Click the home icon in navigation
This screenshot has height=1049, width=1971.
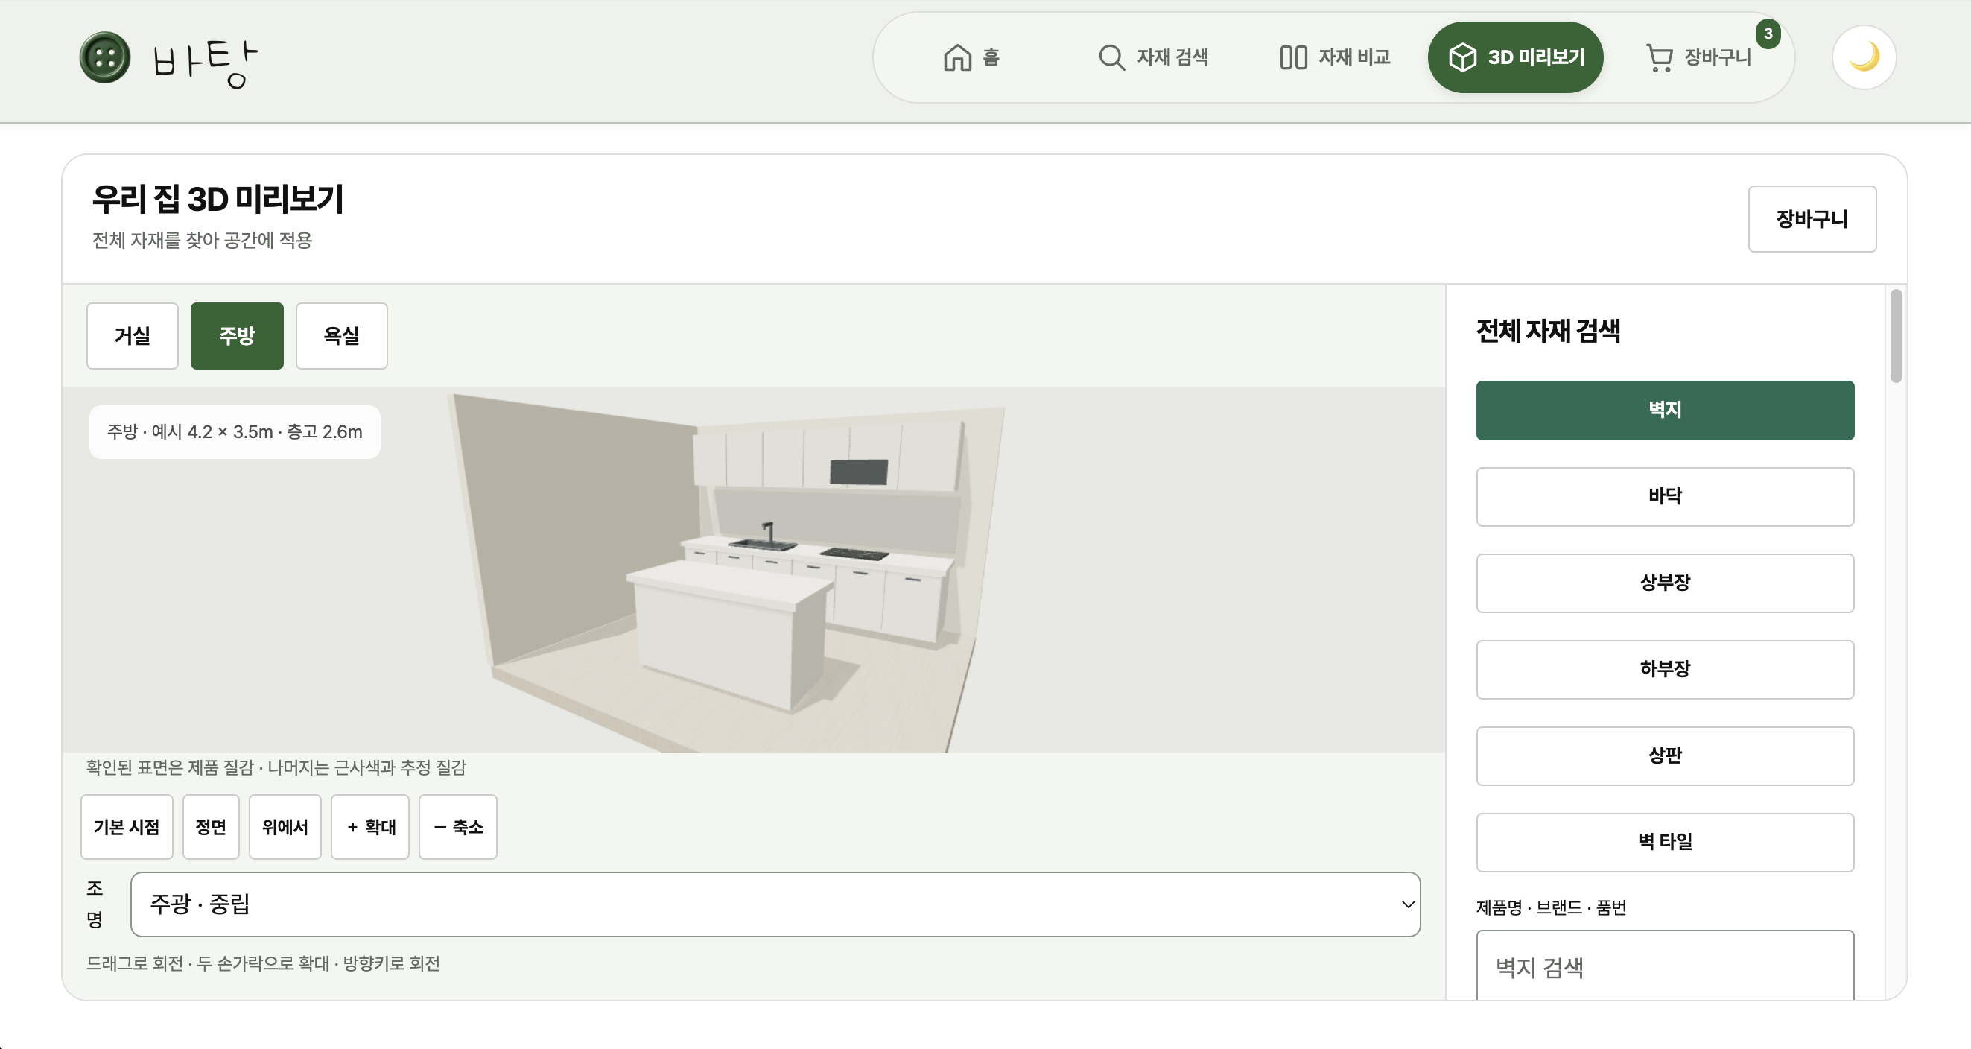[957, 57]
